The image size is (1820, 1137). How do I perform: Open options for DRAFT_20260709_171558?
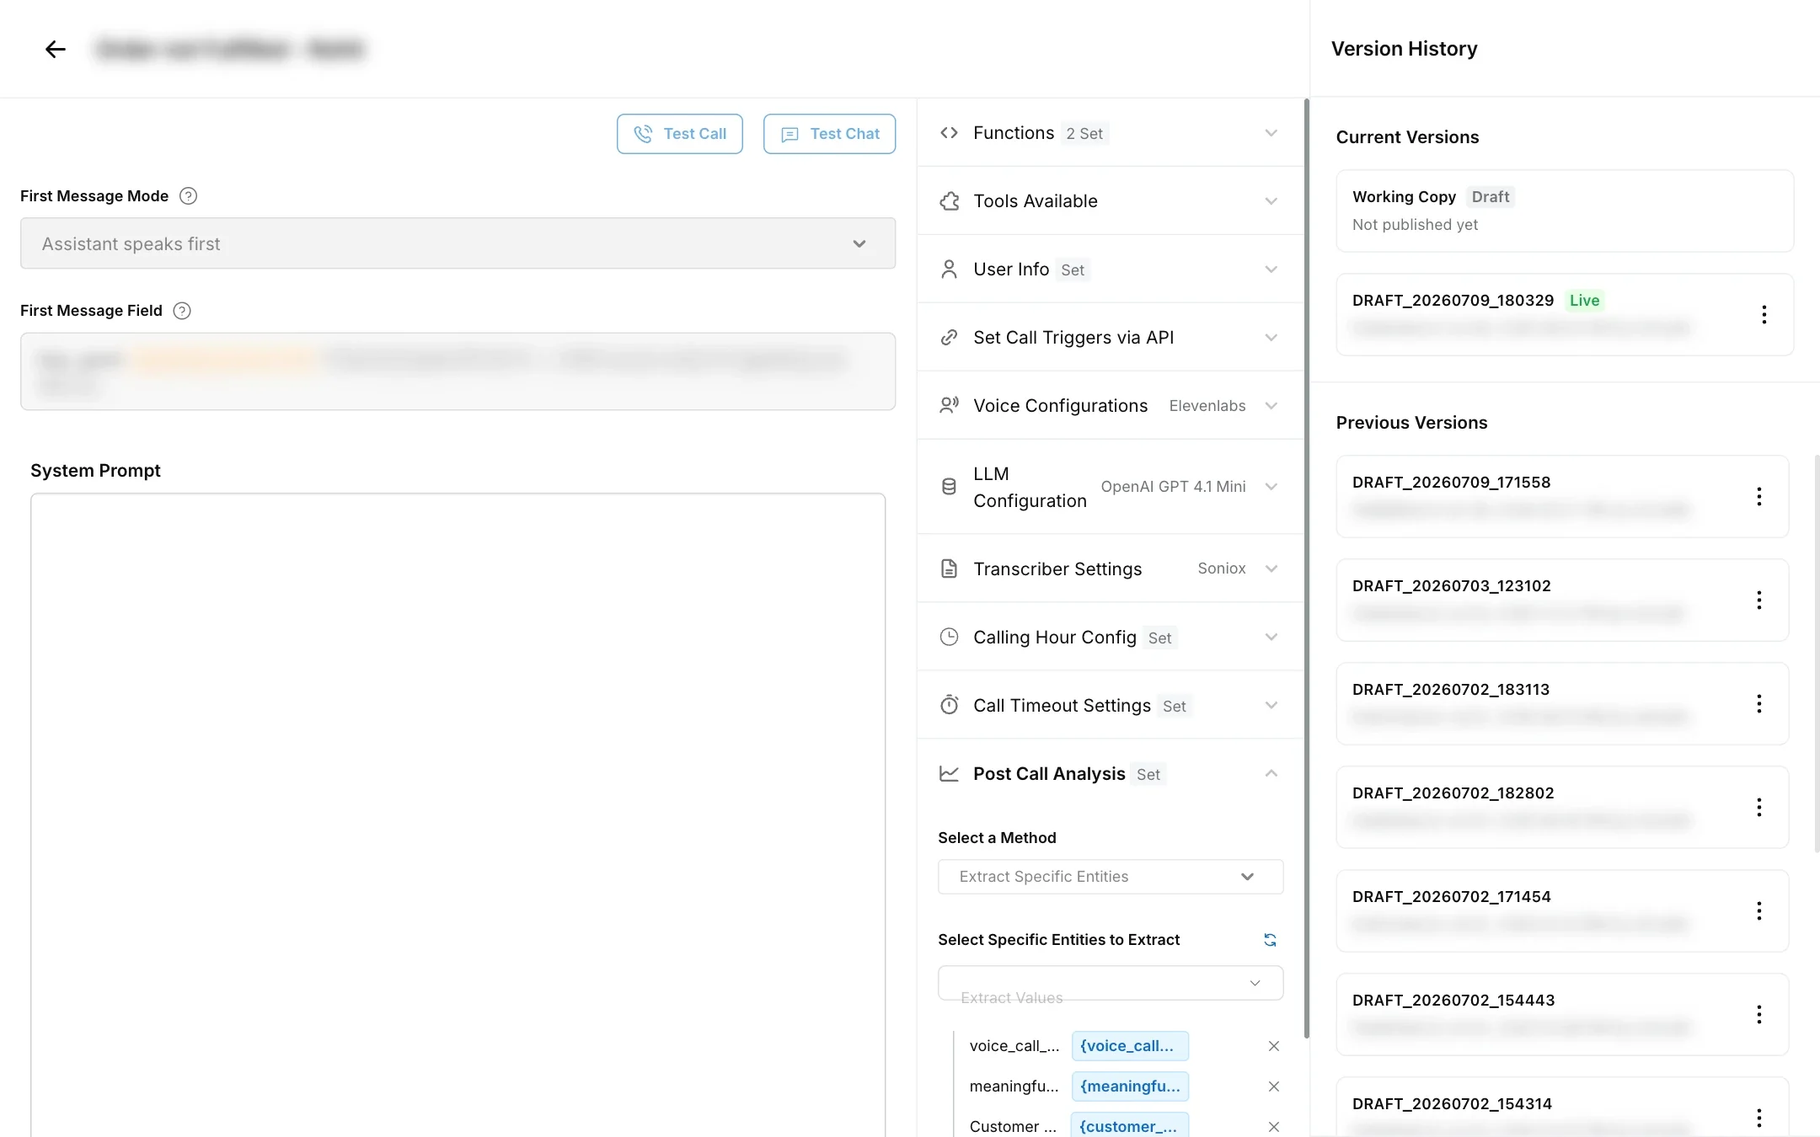point(1758,497)
